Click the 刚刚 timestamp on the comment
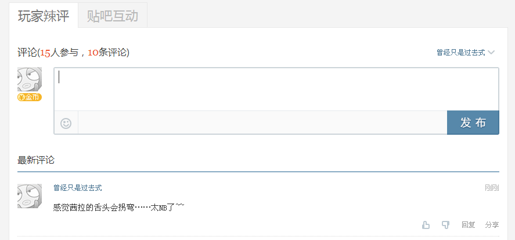This screenshot has width=515, height=240. click(x=492, y=188)
